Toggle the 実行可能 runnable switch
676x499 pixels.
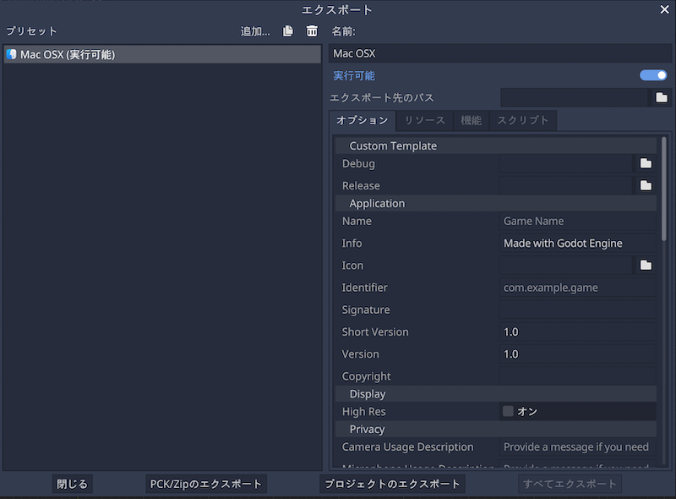tap(653, 75)
